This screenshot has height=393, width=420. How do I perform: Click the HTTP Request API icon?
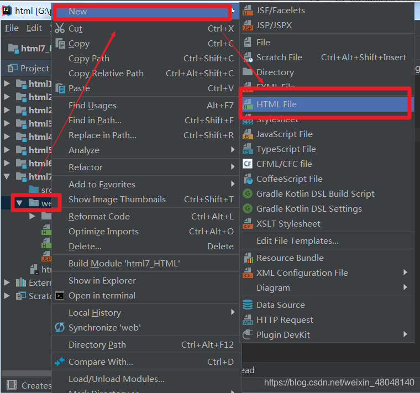[248, 320]
